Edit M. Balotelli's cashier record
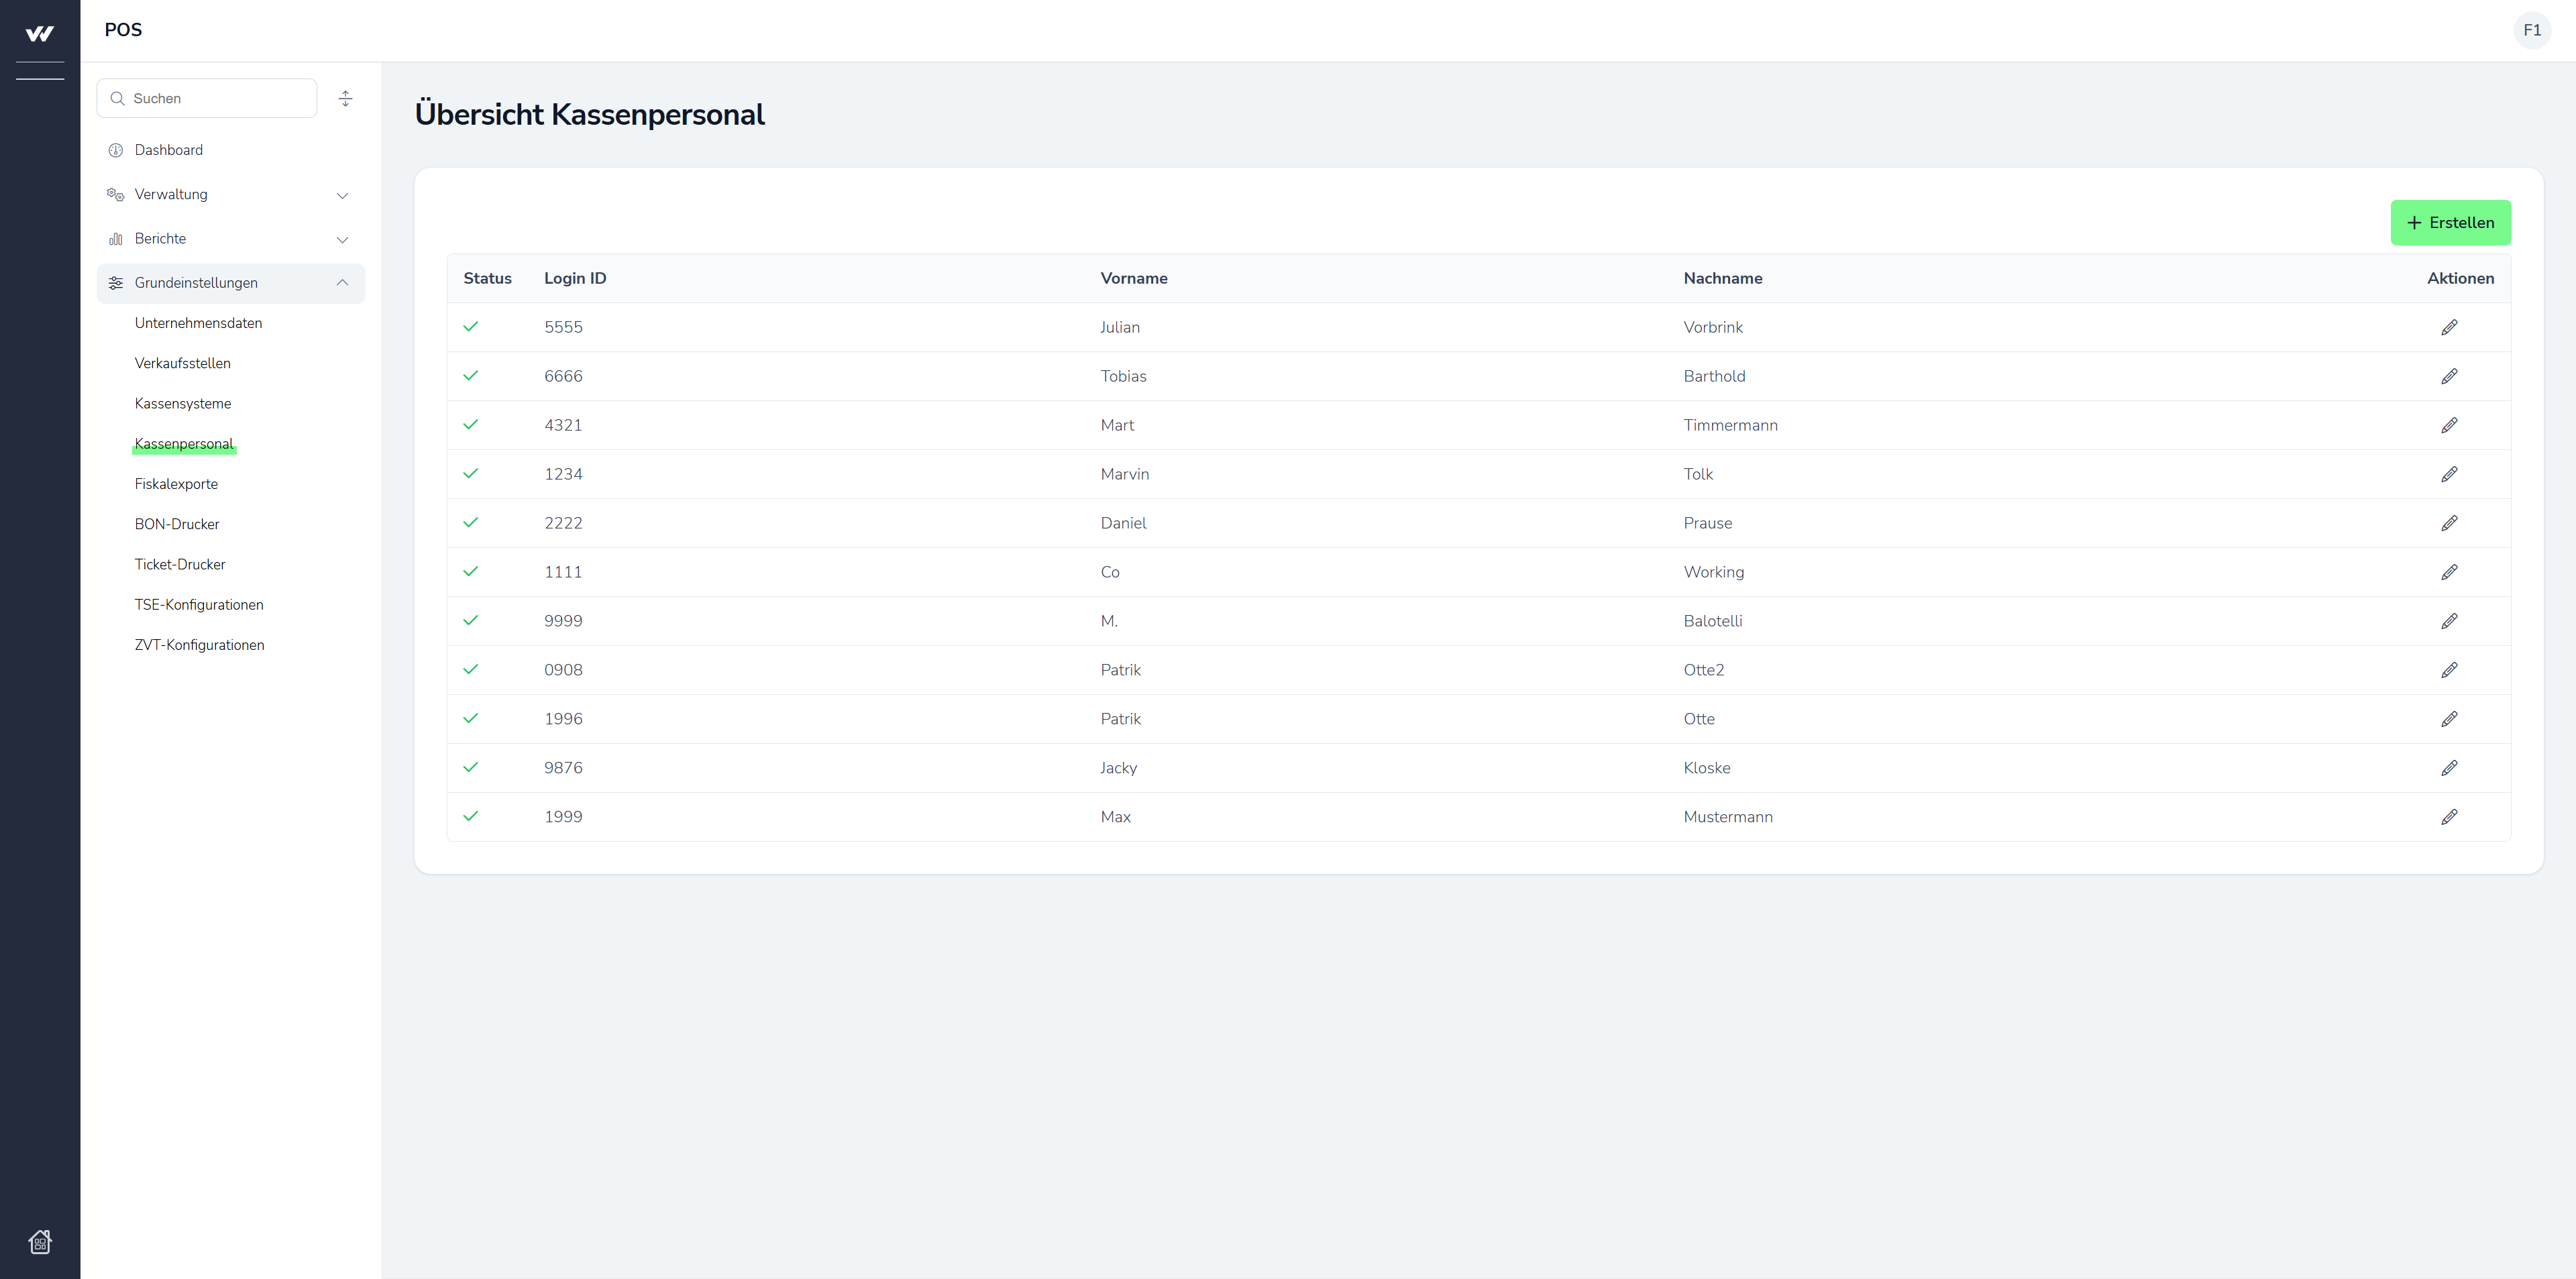 coord(2449,621)
